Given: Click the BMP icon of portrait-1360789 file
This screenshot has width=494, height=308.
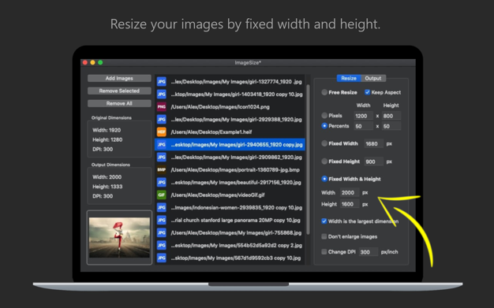Looking at the screenshot, I should (x=161, y=170).
